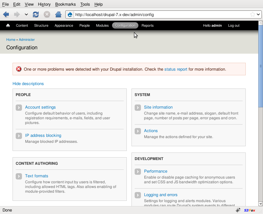Click the arrow icon beside Account settings

(19, 108)
